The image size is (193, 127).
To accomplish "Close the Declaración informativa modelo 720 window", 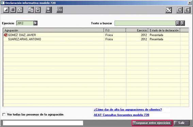I will (190, 3).
